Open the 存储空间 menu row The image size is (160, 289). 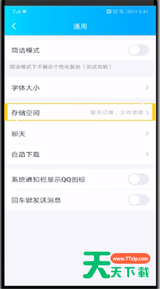coord(80,112)
